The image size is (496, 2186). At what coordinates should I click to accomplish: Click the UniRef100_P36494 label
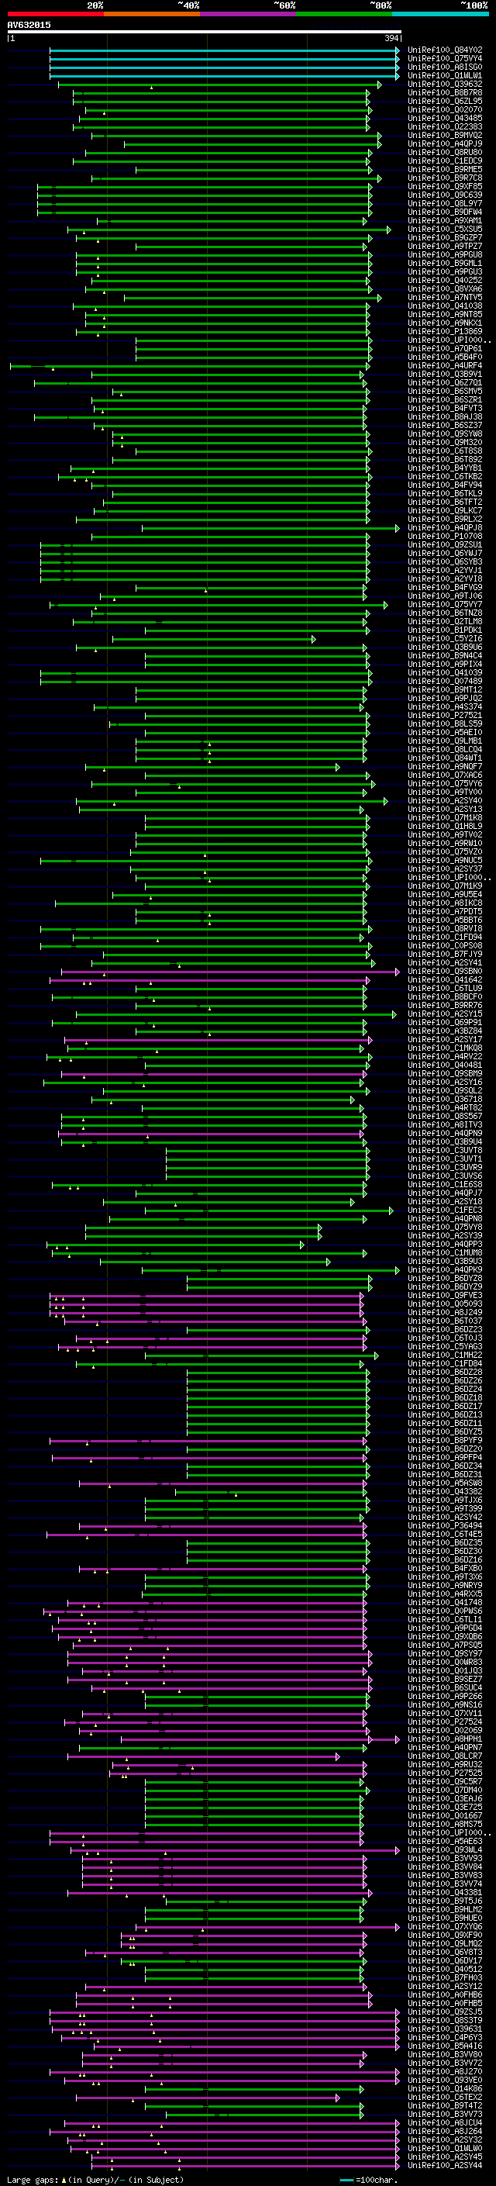[445, 1526]
